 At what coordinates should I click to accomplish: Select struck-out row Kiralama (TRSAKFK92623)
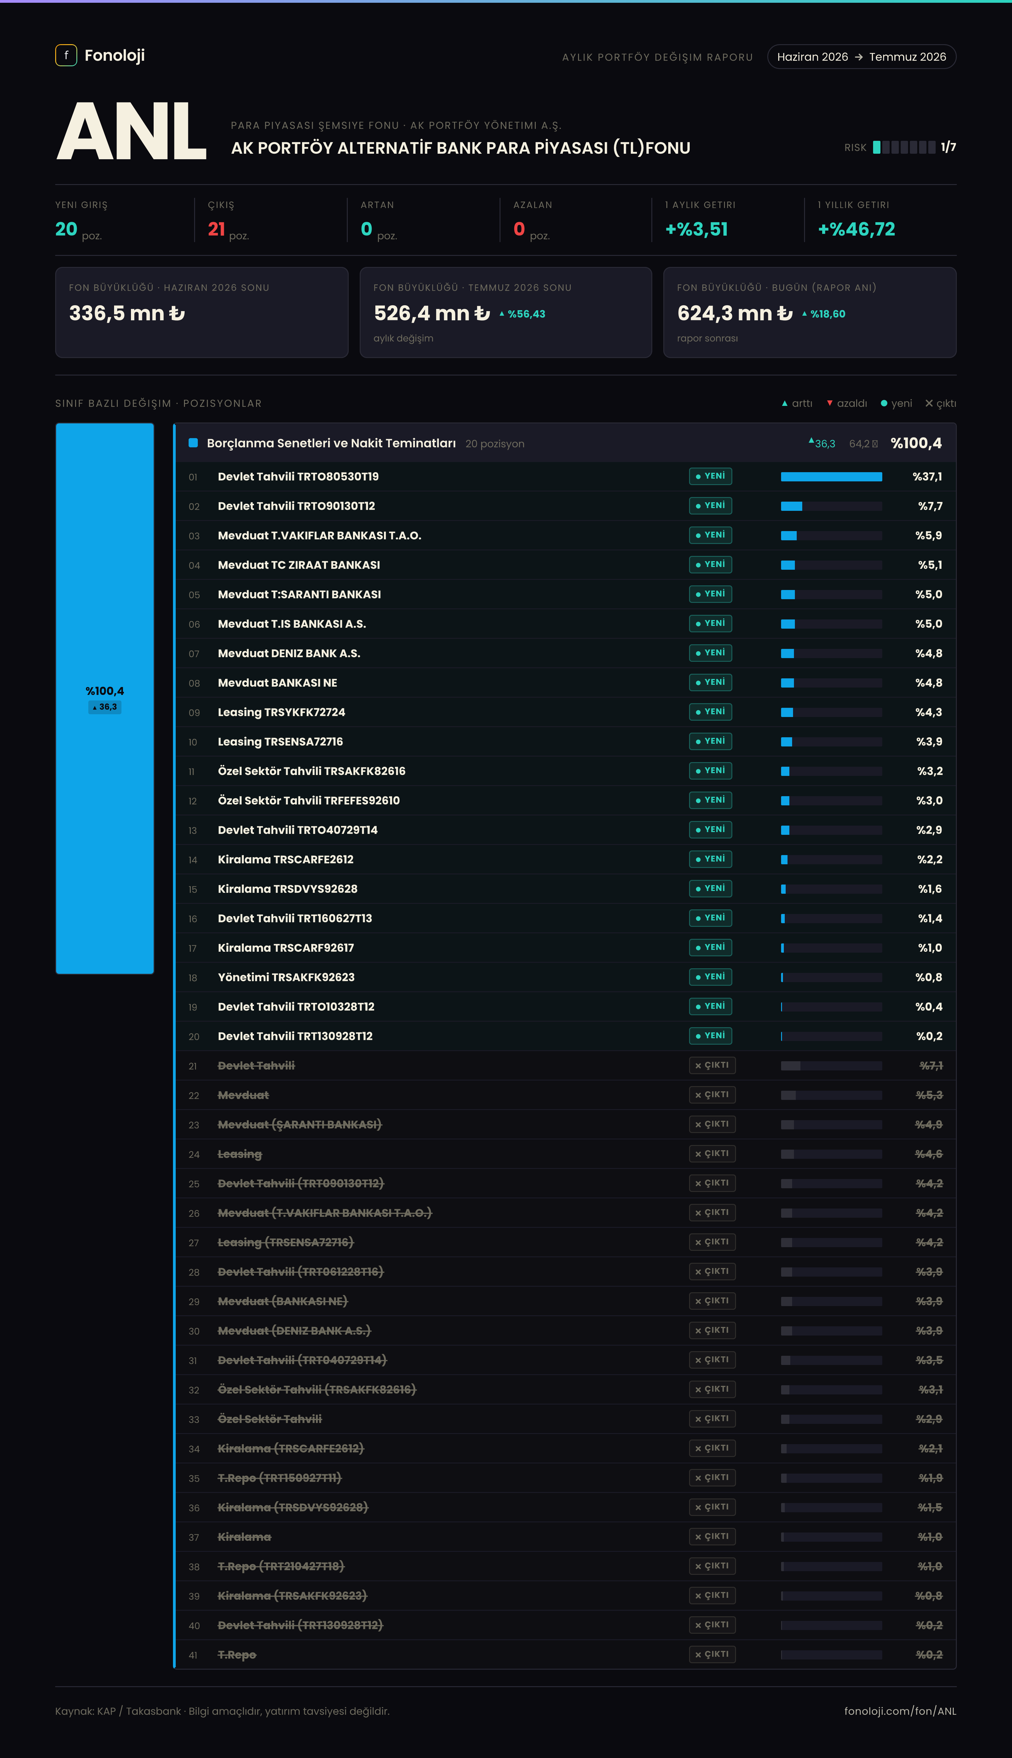566,1595
